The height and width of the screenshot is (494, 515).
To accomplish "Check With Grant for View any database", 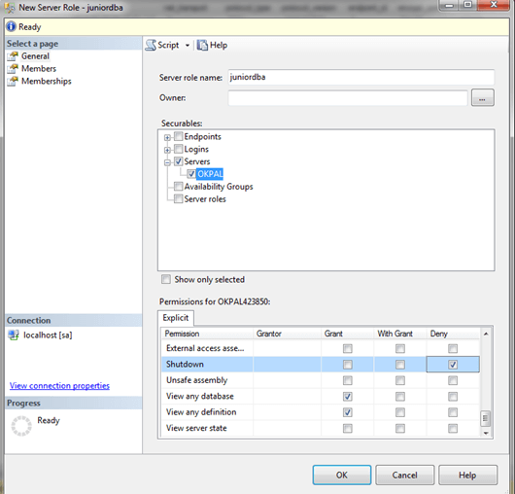I will (400, 397).
